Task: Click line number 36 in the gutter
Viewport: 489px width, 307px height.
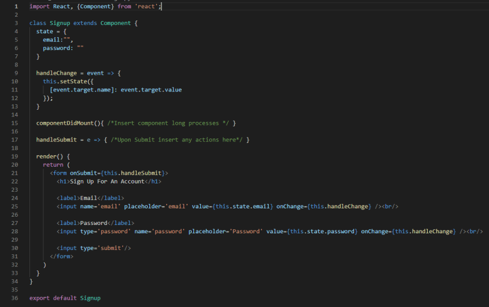Action: 14,298
